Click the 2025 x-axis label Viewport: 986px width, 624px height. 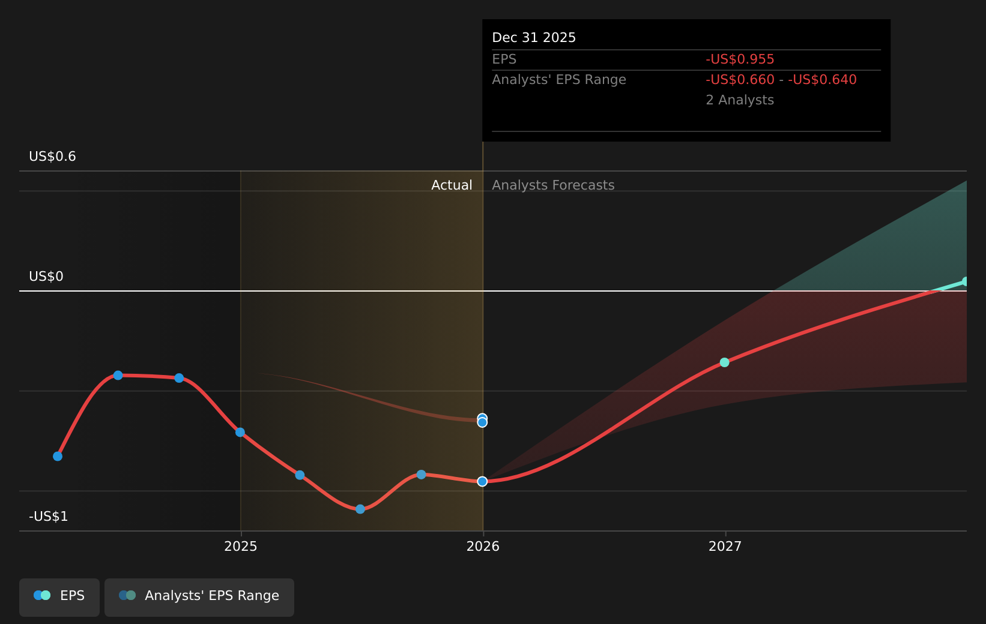click(x=240, y=546)
